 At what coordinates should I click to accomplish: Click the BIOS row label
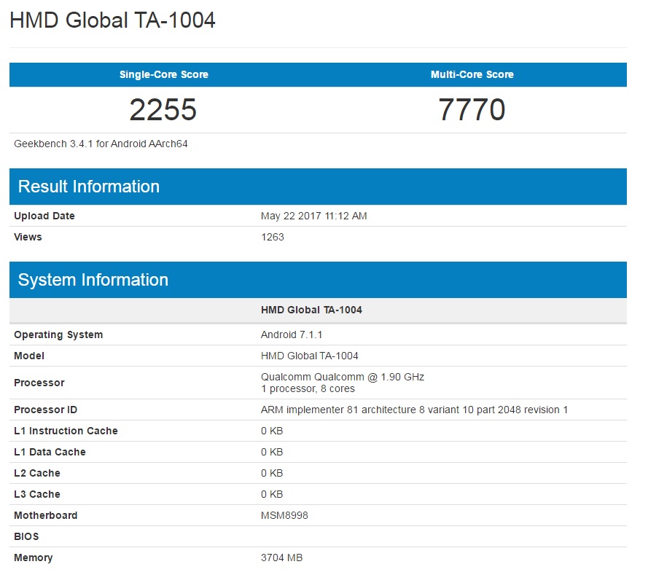pyautogui.click(x=26, y=536)
